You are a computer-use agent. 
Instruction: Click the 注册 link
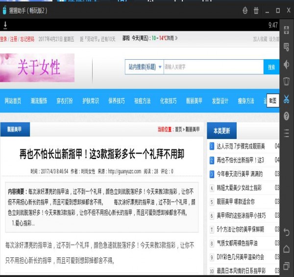point(14,39)
